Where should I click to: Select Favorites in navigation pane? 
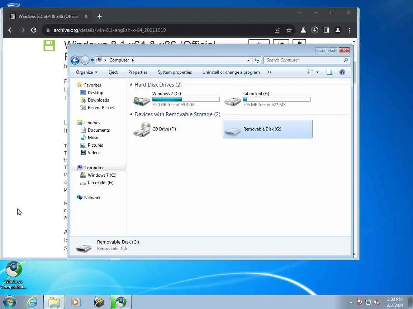click(92, 85)
